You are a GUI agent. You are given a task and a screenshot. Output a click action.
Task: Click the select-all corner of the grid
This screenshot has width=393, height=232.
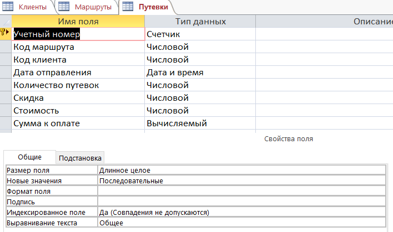6,21
